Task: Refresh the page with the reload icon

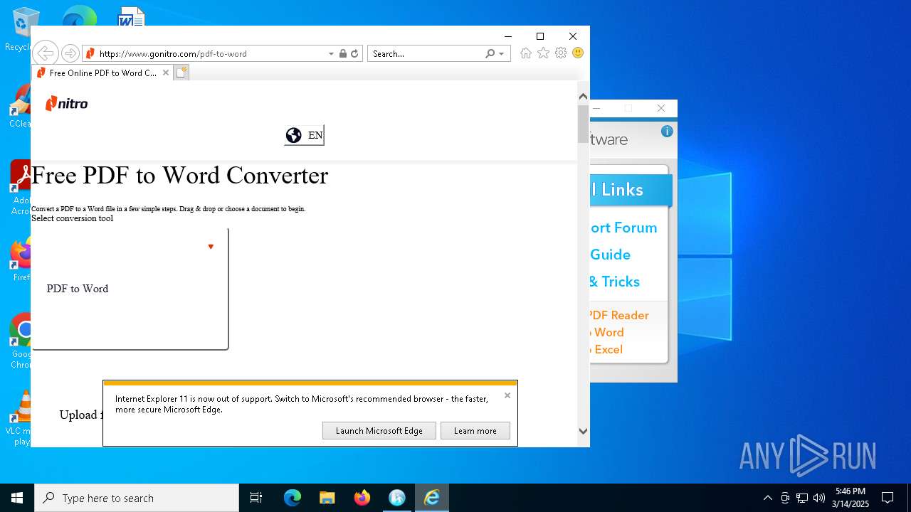Action: tap(354, 53)
